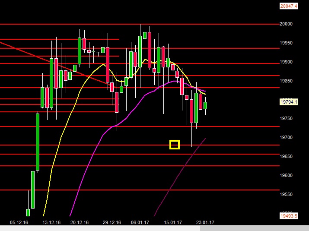Click the 20000 price axis label
The image size is (309, 231).
point(286,24)
